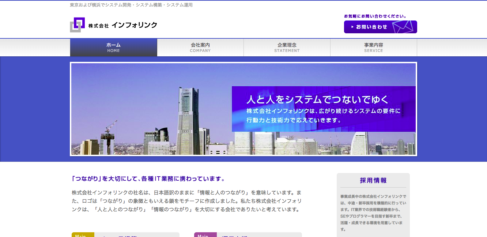Viewport: 487px width, 237px height.
Task: Open the 企業理念 STATEMENT navigation item
Action: click(x=287, y=47)
